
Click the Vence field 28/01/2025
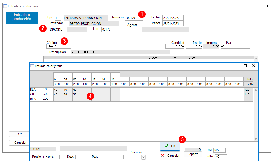(x=173, y=23)
